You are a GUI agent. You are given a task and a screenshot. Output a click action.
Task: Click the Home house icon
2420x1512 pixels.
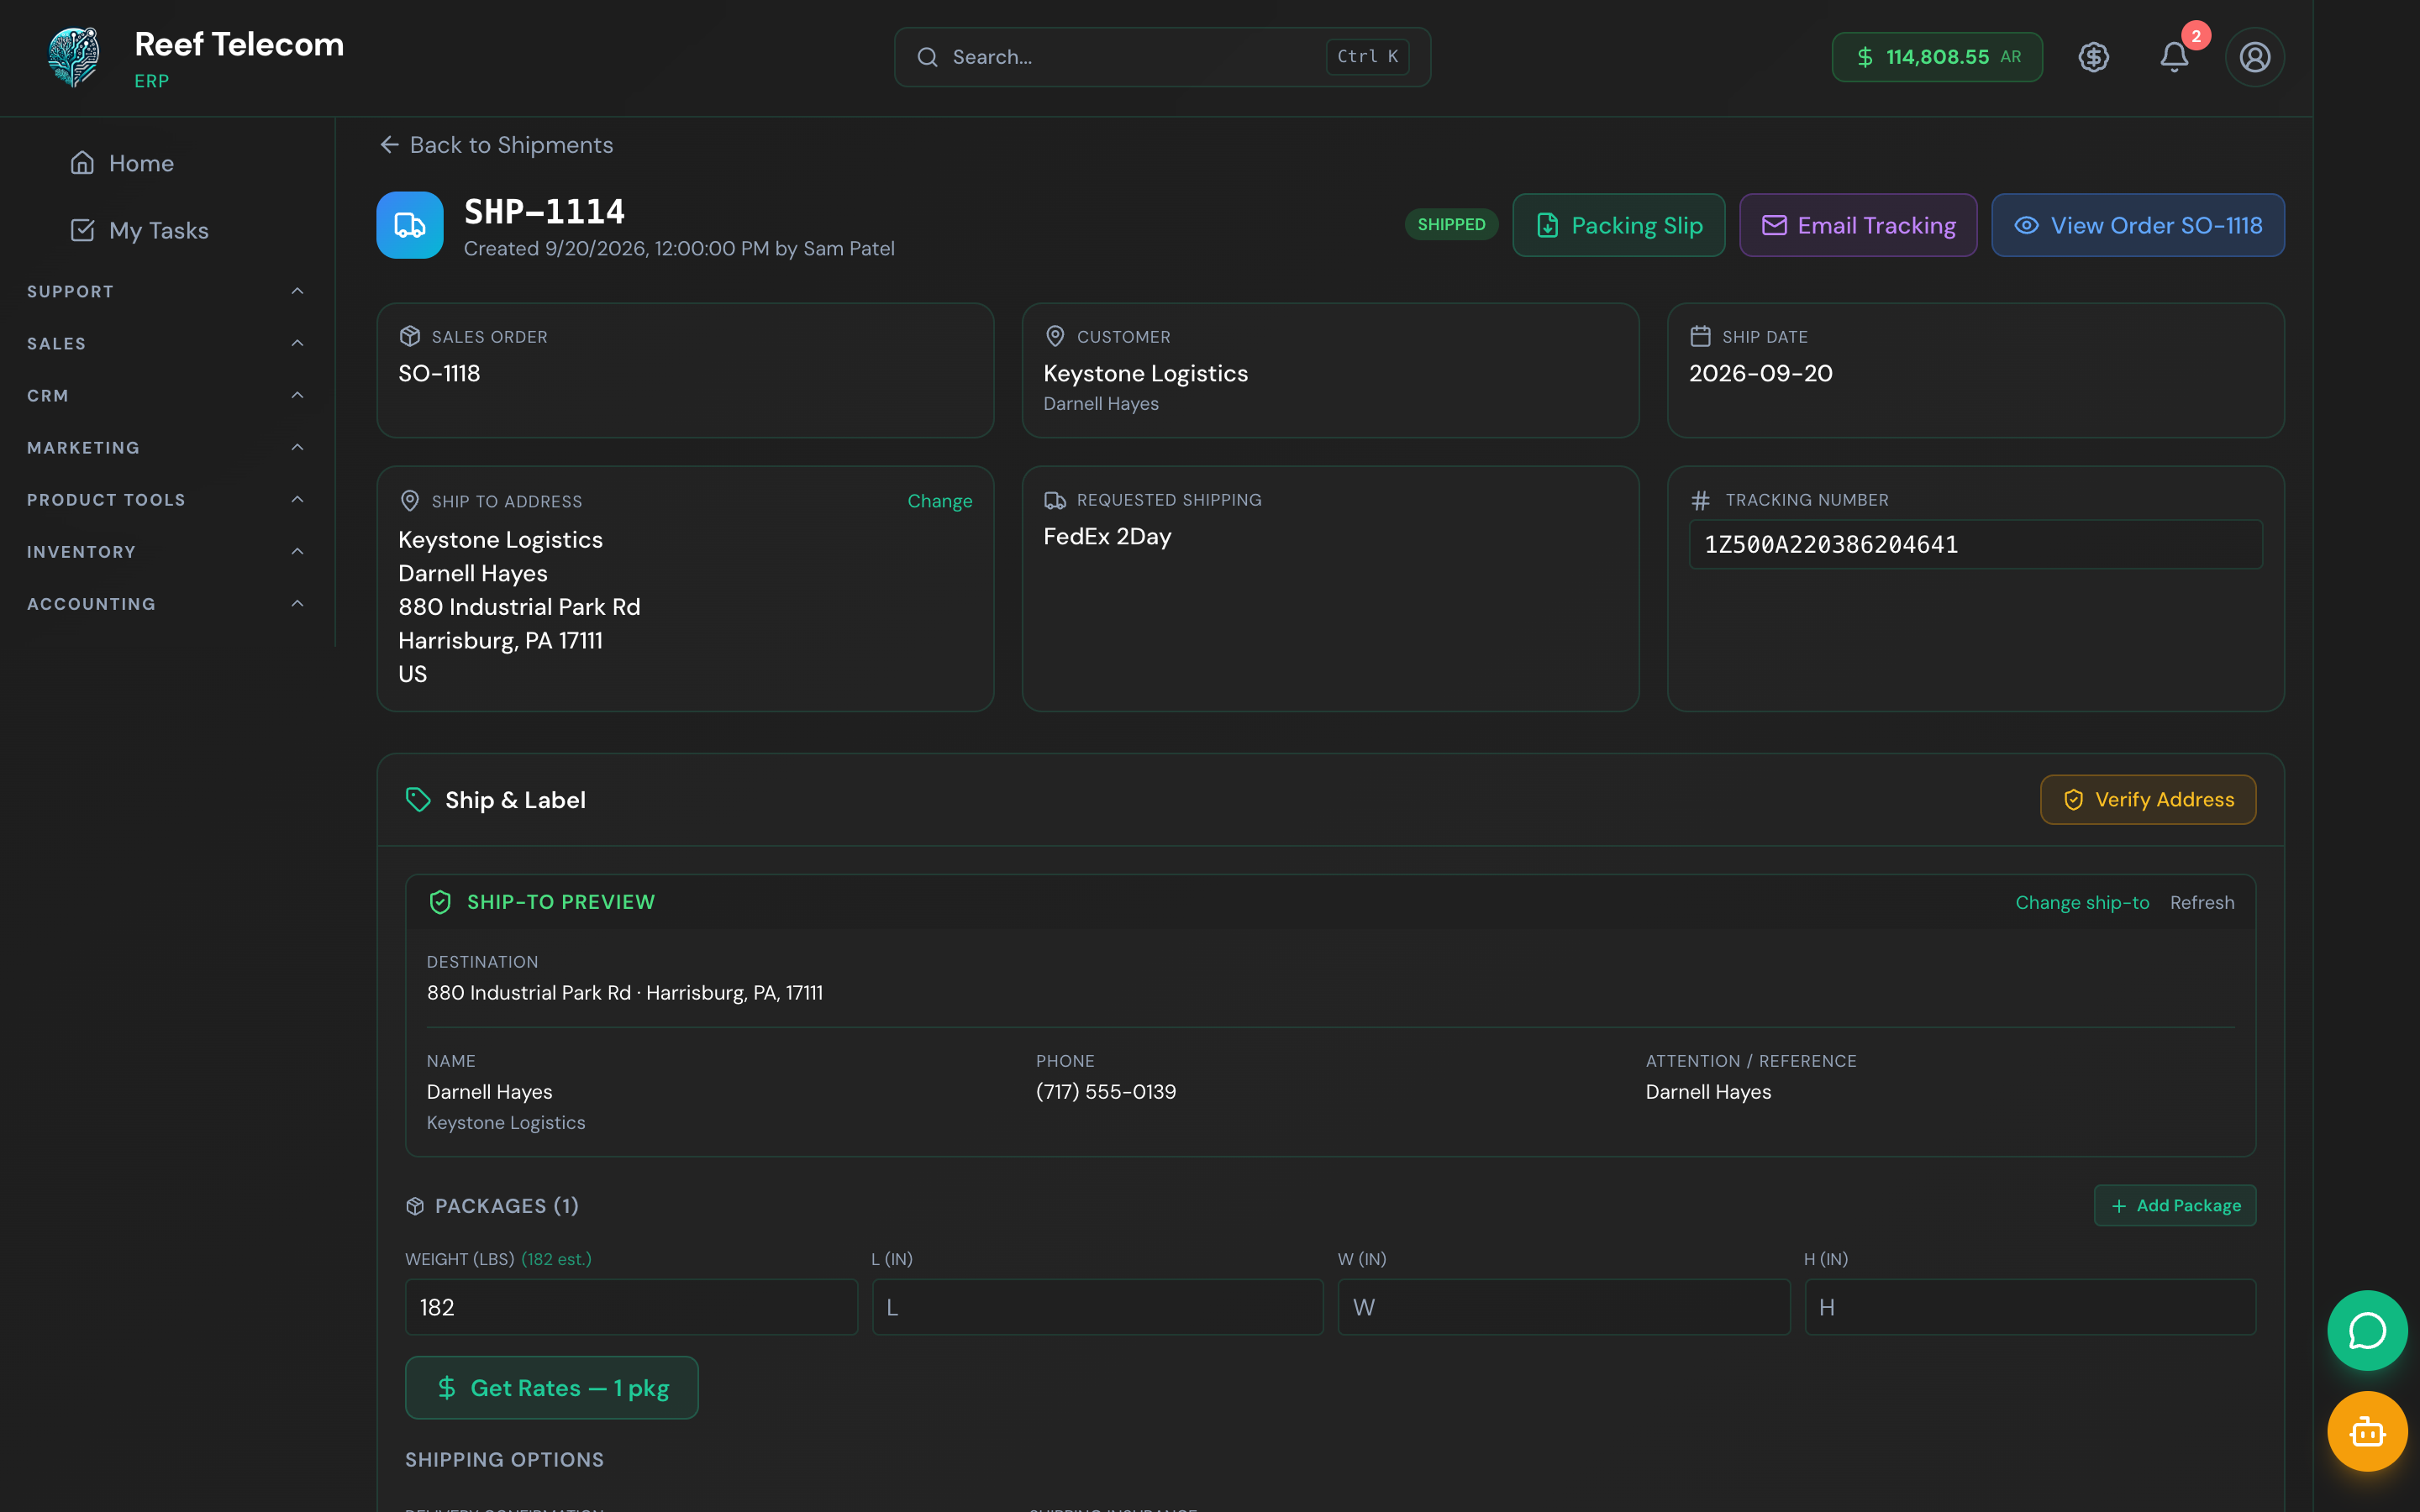(82, 162)
